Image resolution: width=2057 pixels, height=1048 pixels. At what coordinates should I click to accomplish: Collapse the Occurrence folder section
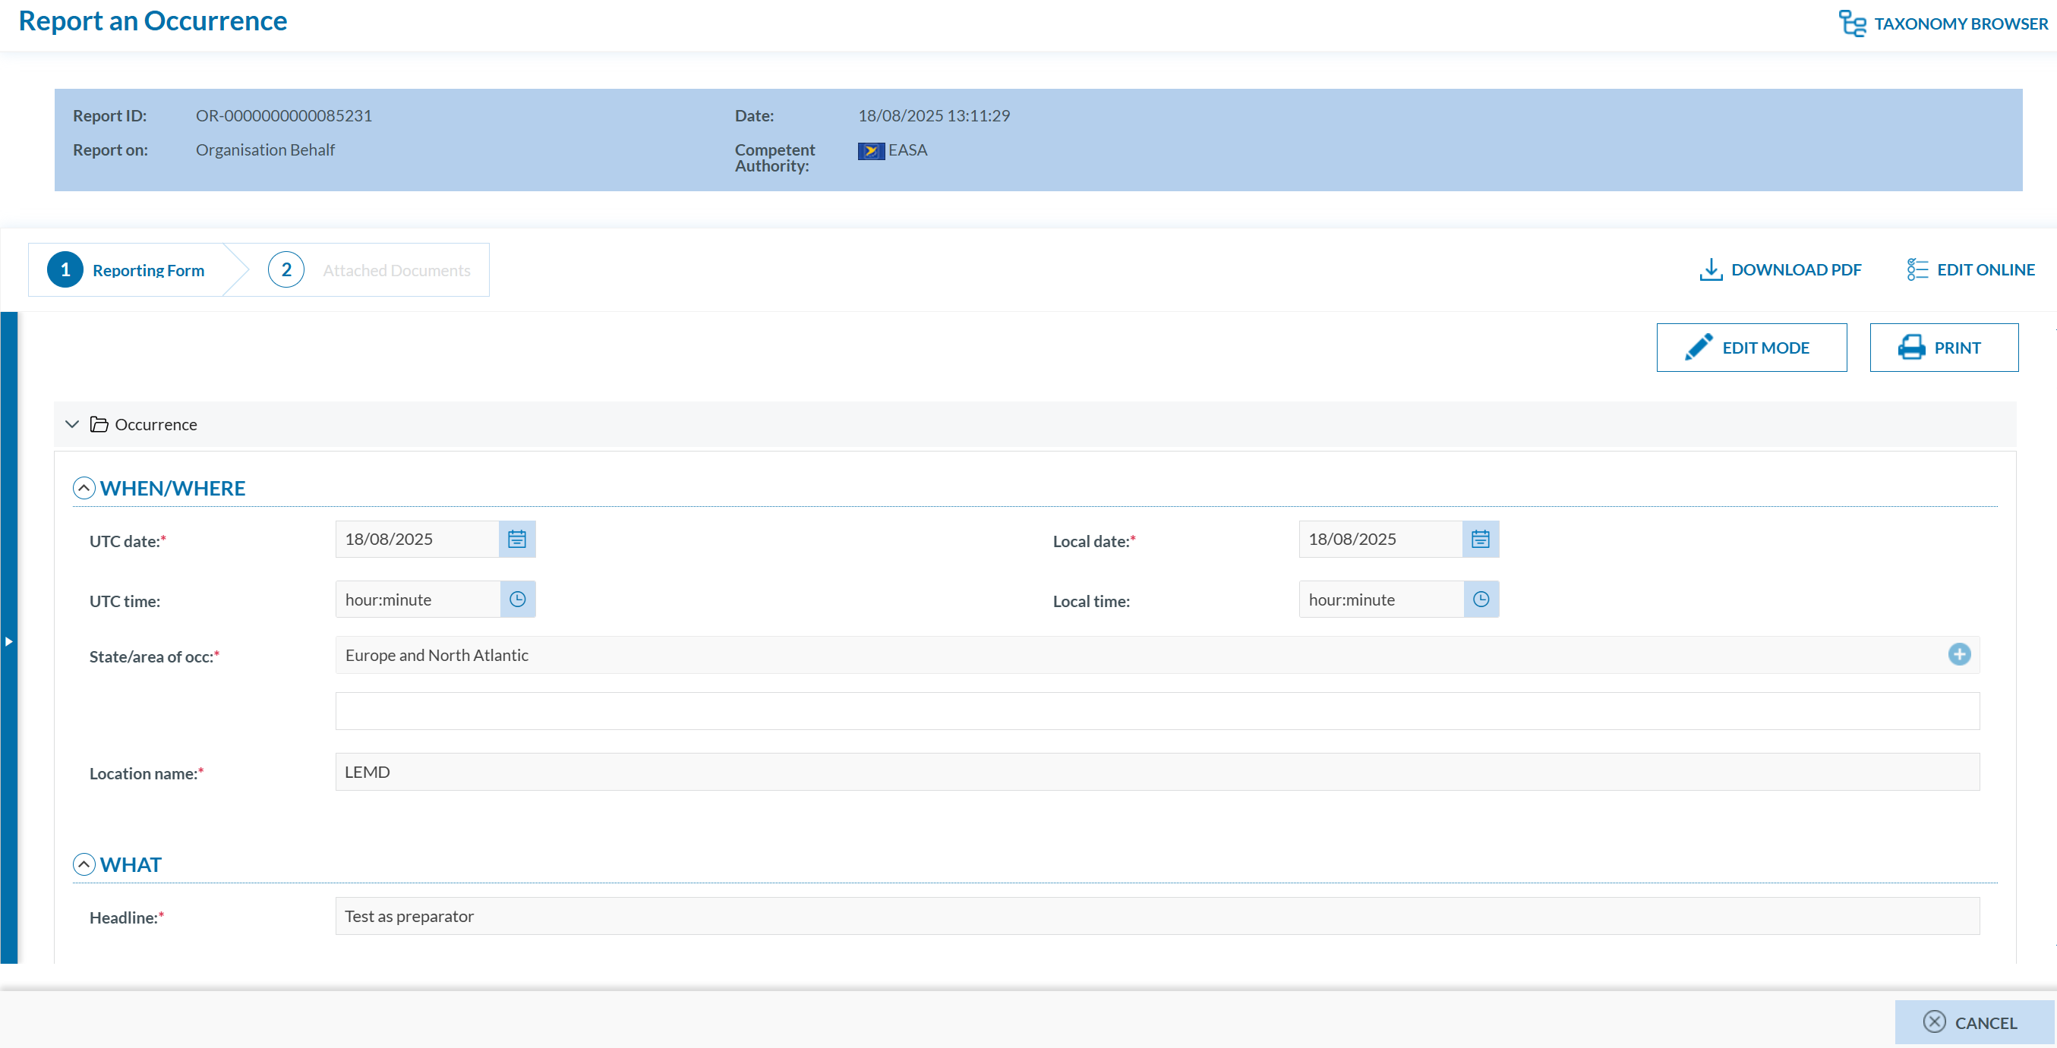click(x=72, y=424)
